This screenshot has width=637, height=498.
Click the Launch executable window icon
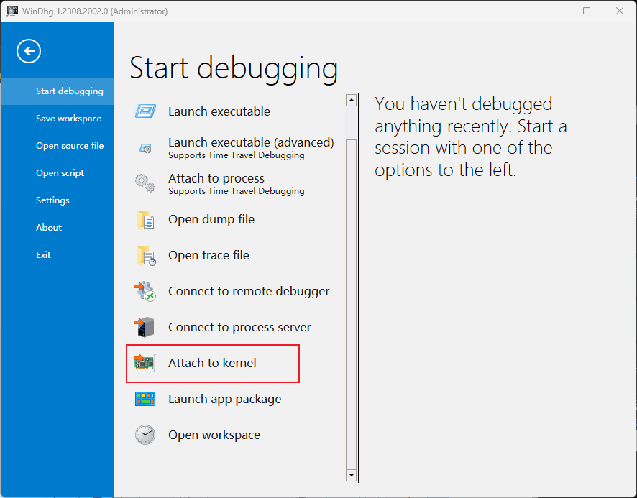145,111
